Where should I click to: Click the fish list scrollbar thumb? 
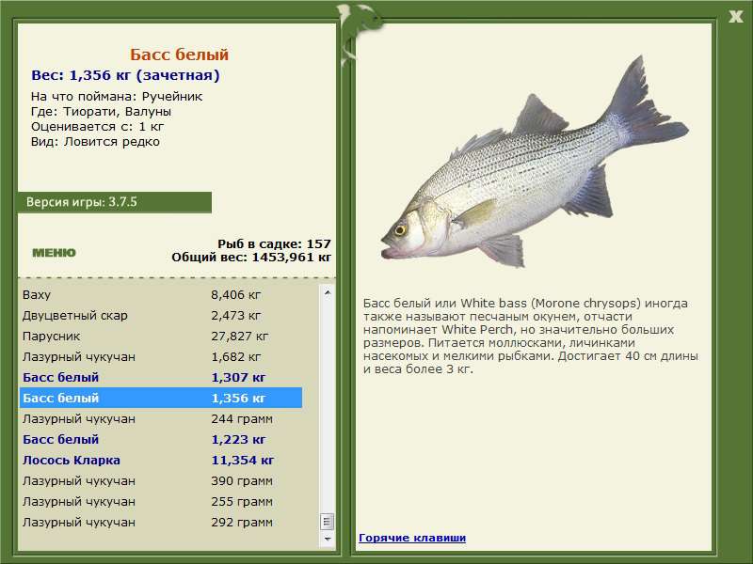328,522
